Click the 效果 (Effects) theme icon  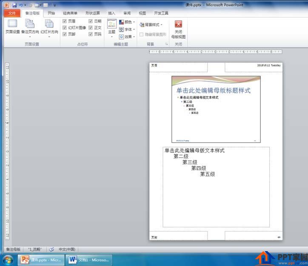121,37
